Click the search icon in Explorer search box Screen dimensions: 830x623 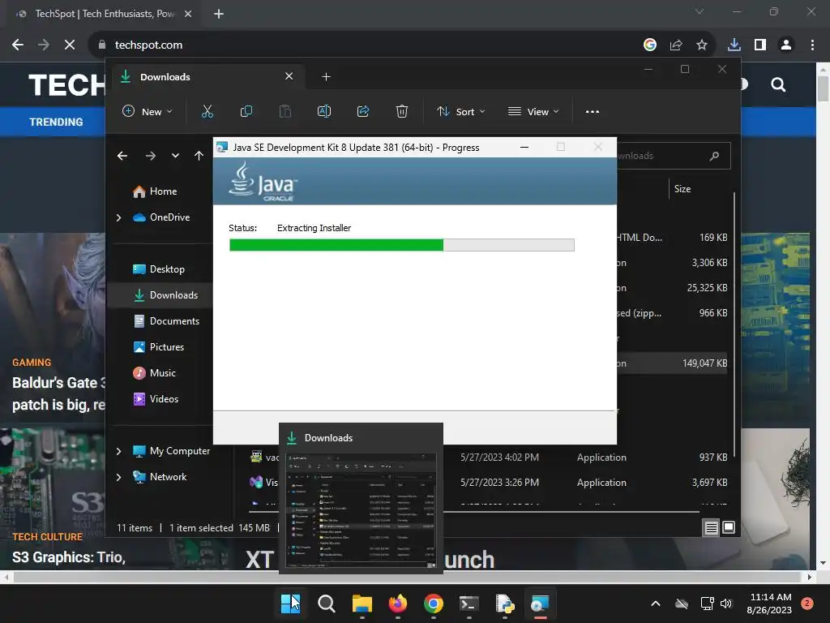pos(715,156)
